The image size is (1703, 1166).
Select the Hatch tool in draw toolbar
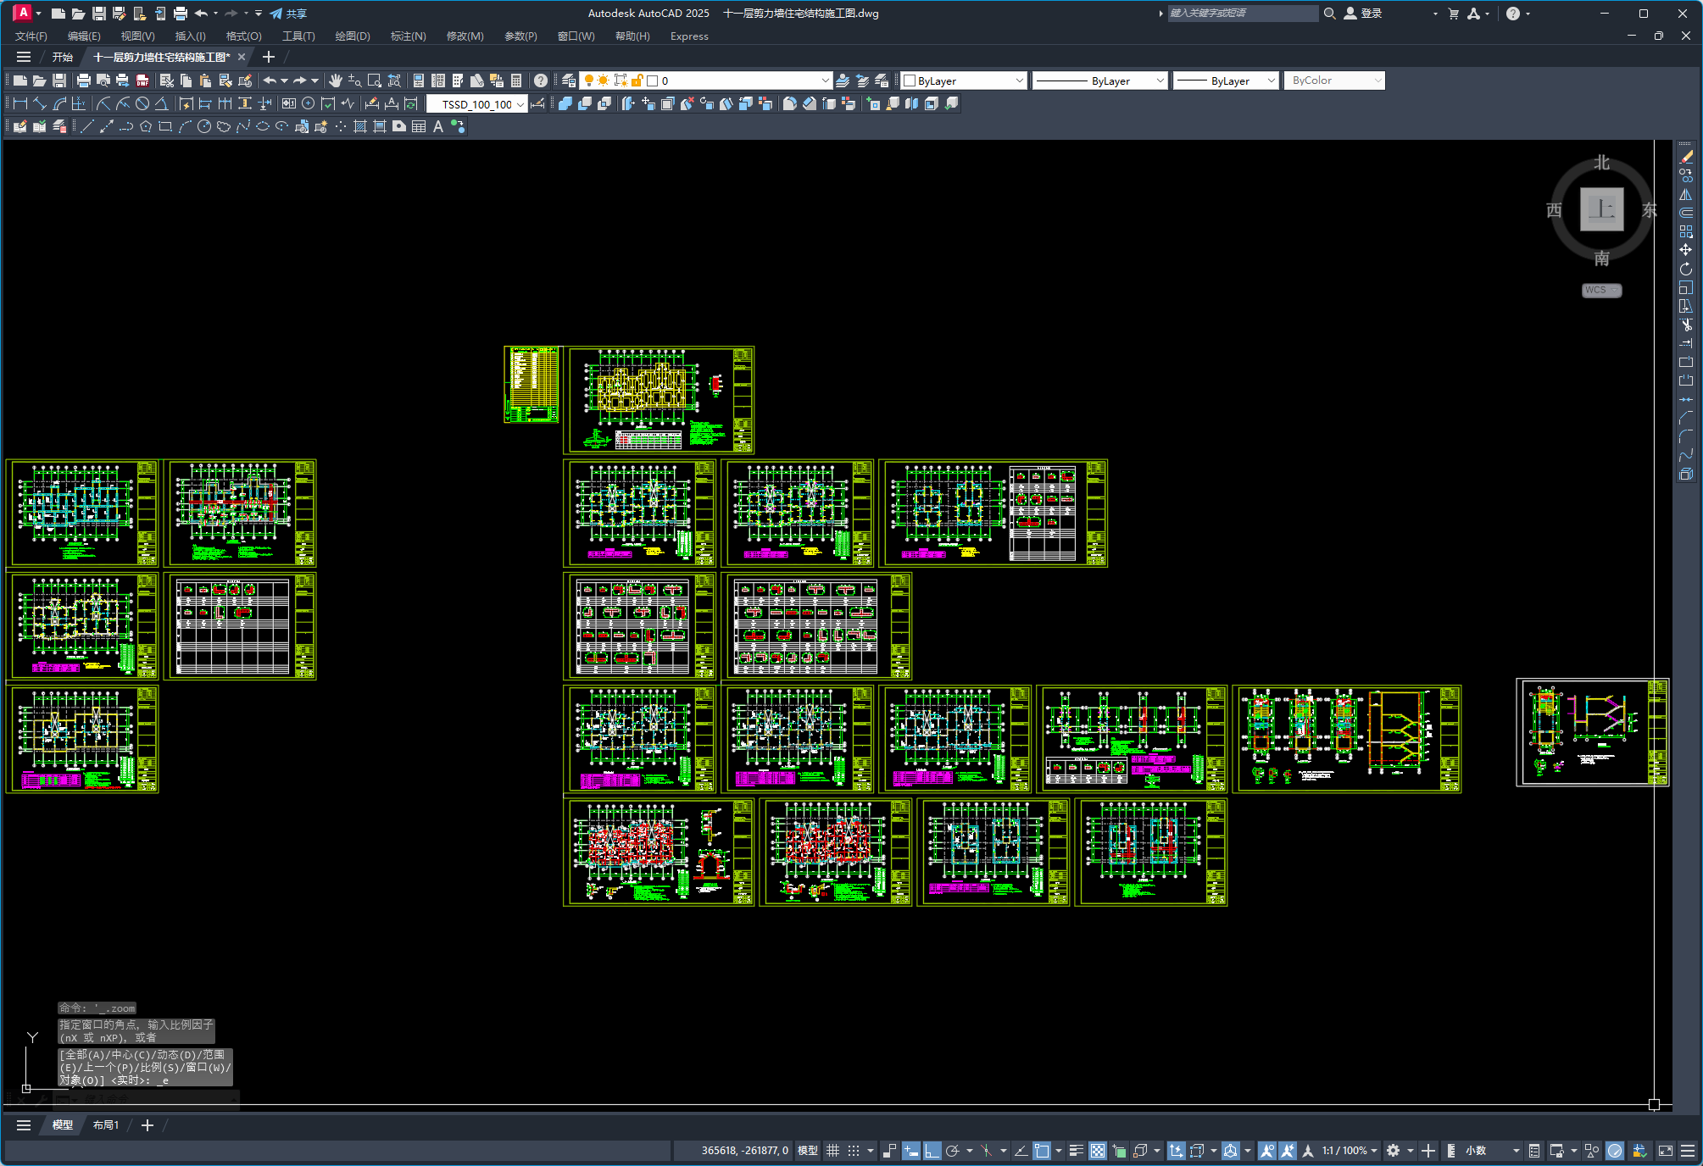pyautogui.click(x=360, y=126)
